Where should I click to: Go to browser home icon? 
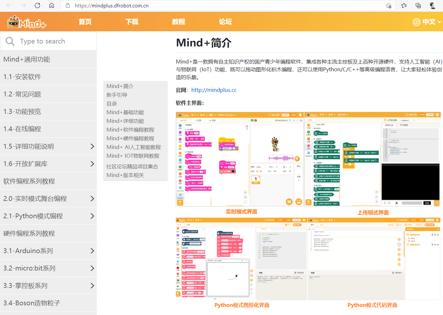52,5
